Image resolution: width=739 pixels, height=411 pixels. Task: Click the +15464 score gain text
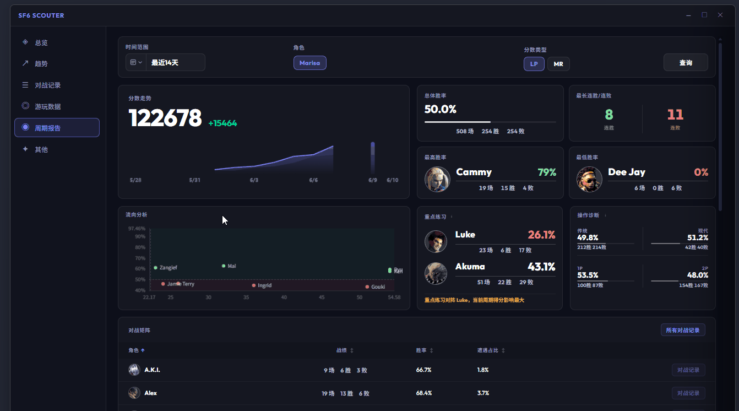tap(222, 123)
